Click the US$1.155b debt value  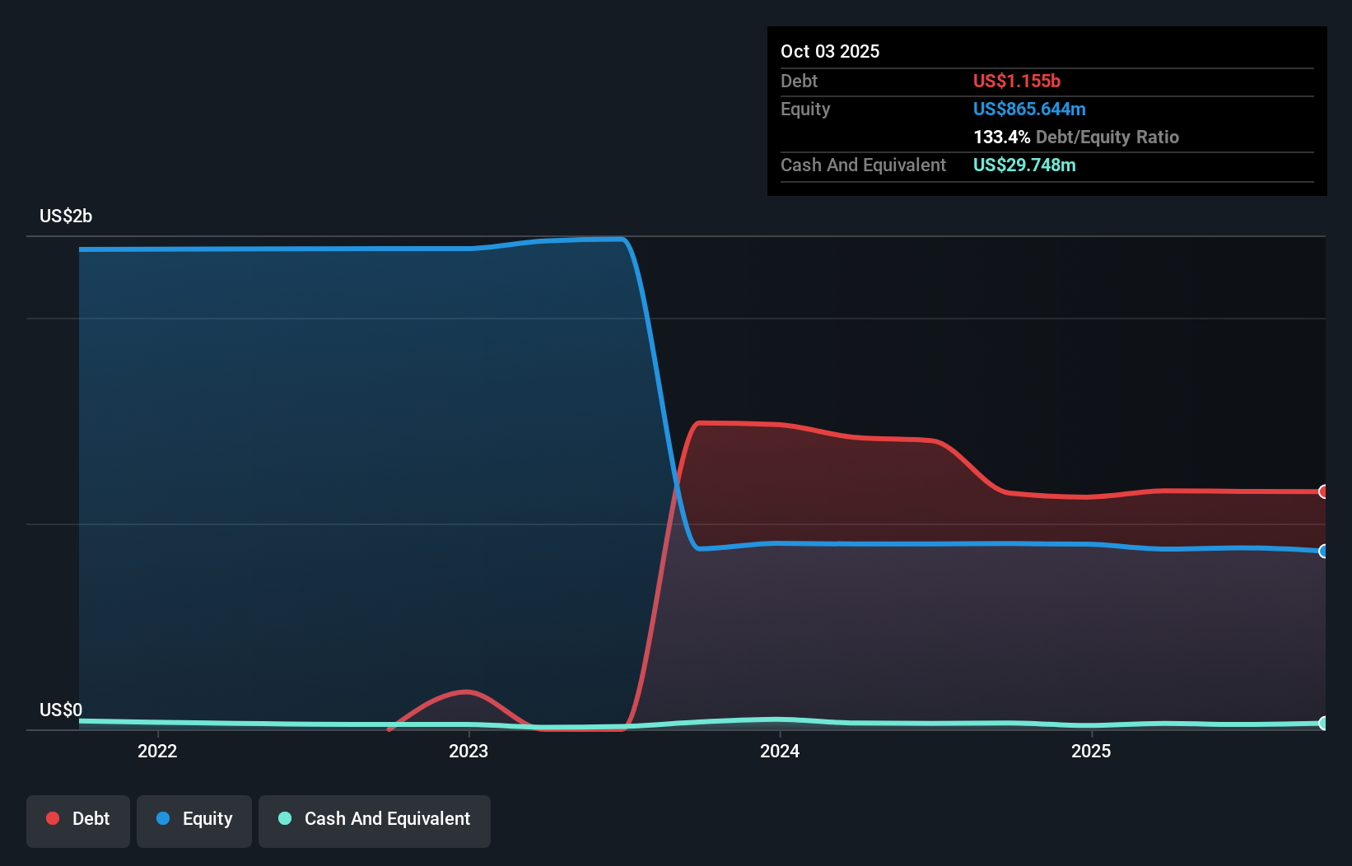[x=1017, y=81]
